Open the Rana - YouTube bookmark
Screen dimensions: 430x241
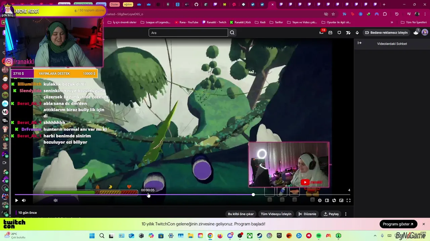pyautogui.click(x=186, y=22)
